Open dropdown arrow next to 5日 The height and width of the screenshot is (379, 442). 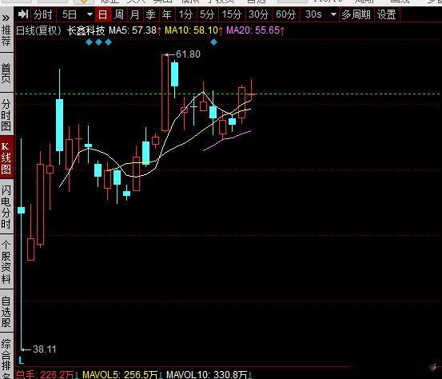pos(90,14)
